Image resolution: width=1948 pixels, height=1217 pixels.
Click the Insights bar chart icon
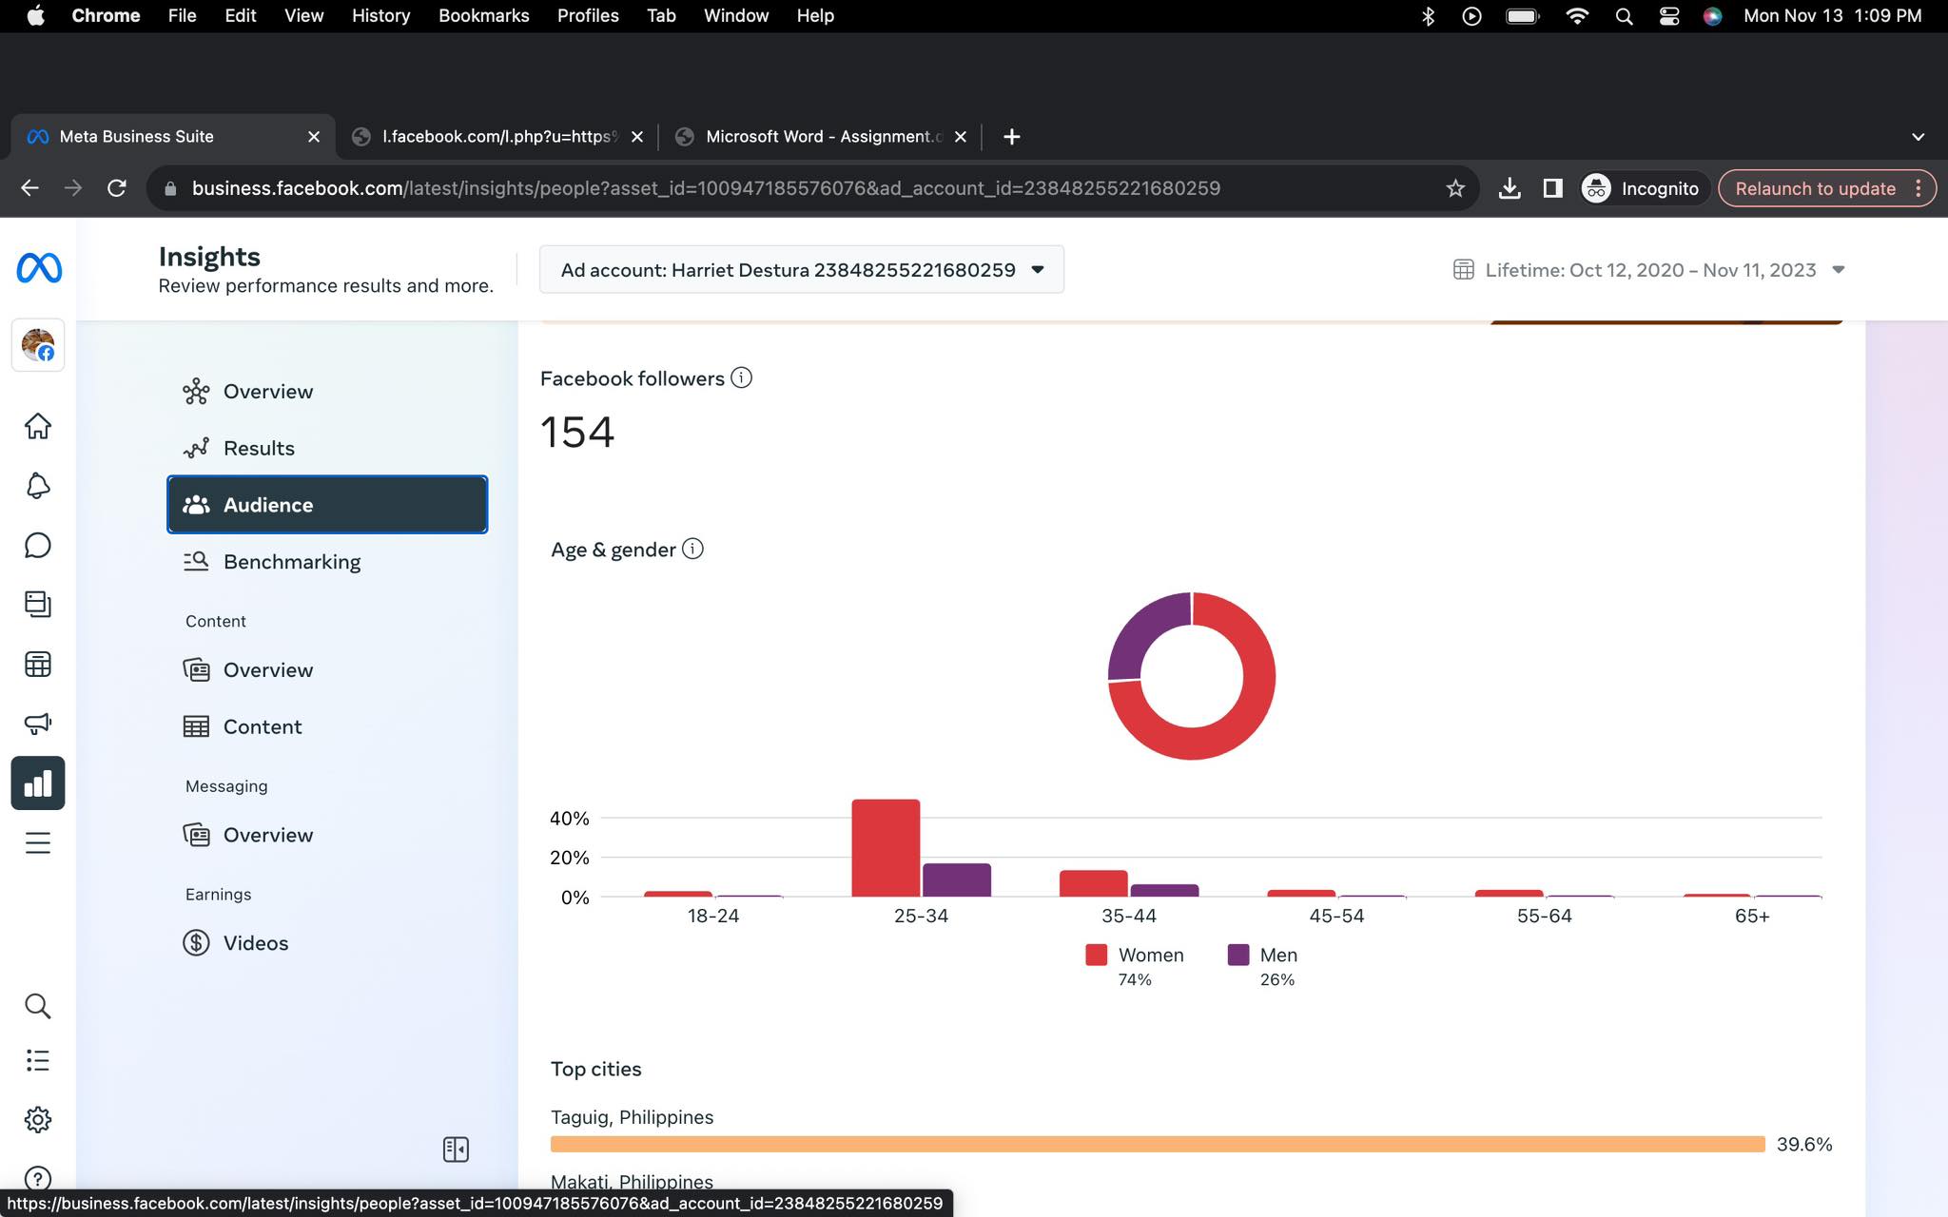38,783
